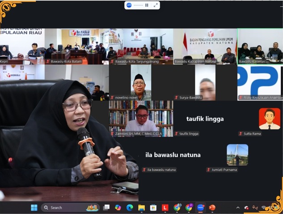This screenshot has height=214, width=283.
Task: Click muted mic icon by taufik lingga label
Action: point(177,134)
